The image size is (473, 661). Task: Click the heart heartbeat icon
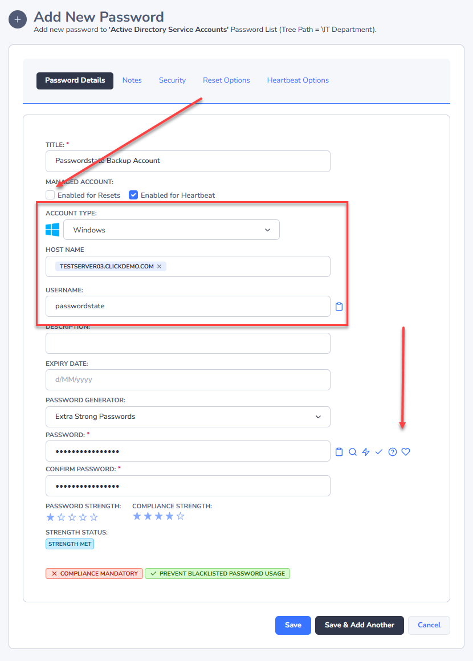tap(406, 452)
